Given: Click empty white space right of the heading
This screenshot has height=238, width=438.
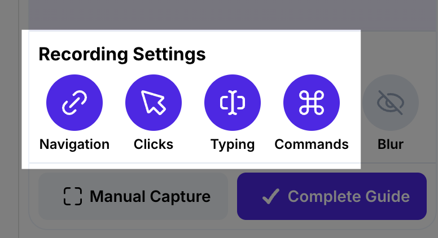Looking at the screenshot, I should (282, 55).
